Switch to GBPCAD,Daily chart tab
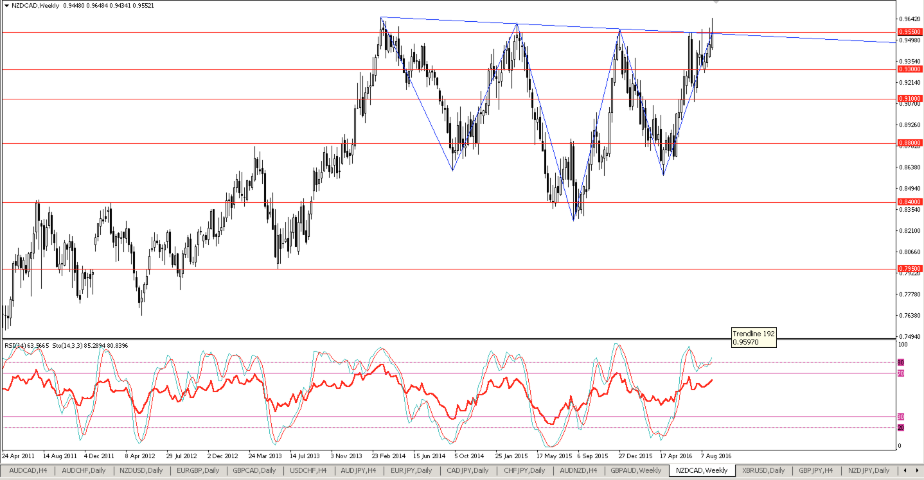The image size is (924, 480). [x=254, y=470]
